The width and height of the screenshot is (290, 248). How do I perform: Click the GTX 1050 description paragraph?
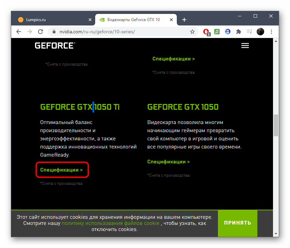point(194,135)
